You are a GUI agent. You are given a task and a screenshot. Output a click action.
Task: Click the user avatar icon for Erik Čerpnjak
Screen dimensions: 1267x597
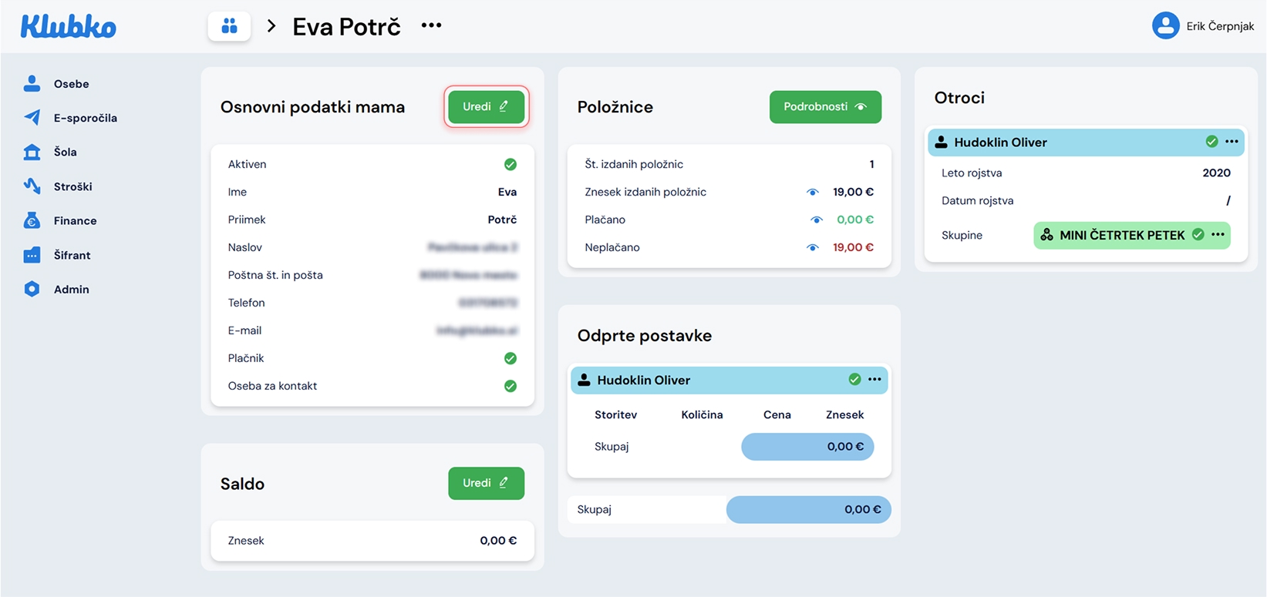pos(1165,26)
